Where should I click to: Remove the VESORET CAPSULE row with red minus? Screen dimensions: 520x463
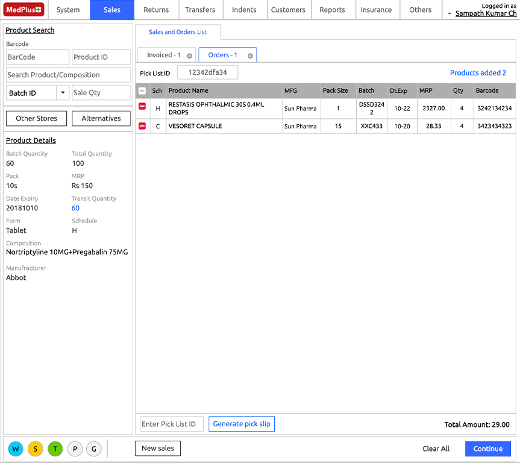tap(142, 126)
